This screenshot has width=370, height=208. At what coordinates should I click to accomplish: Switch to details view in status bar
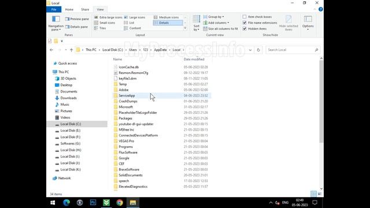[313, 194]
